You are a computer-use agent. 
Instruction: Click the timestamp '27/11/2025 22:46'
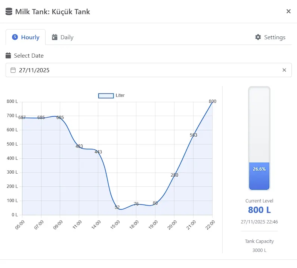[259, 222]
